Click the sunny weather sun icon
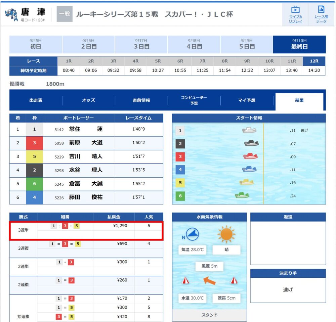Image resolution: width=336 pixels, height=322 pixels. click(226, 234)
